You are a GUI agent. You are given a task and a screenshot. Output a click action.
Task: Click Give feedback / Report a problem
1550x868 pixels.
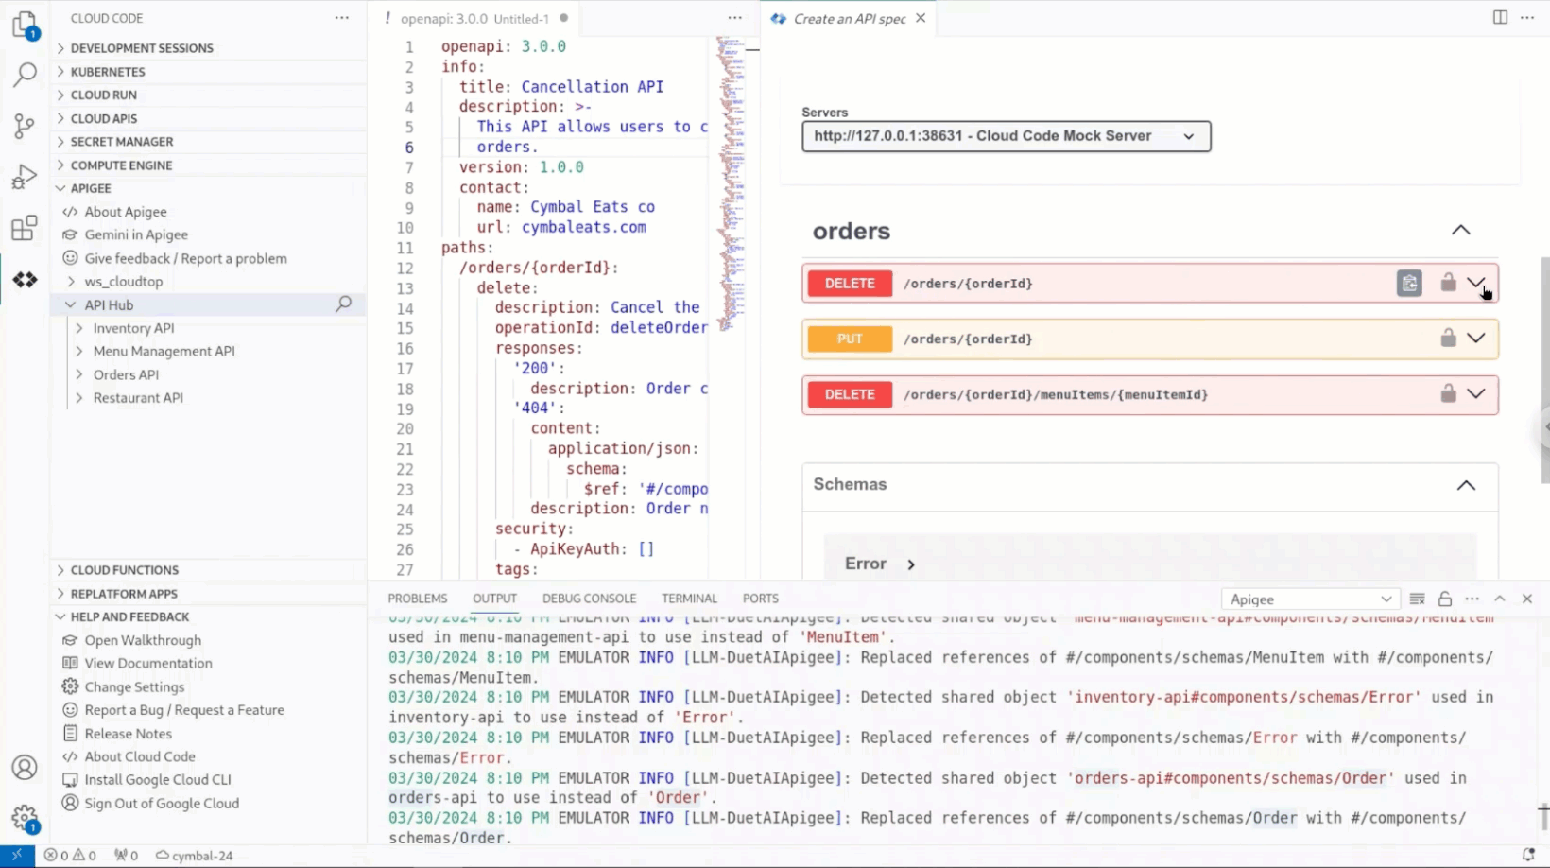pos(185,258)
